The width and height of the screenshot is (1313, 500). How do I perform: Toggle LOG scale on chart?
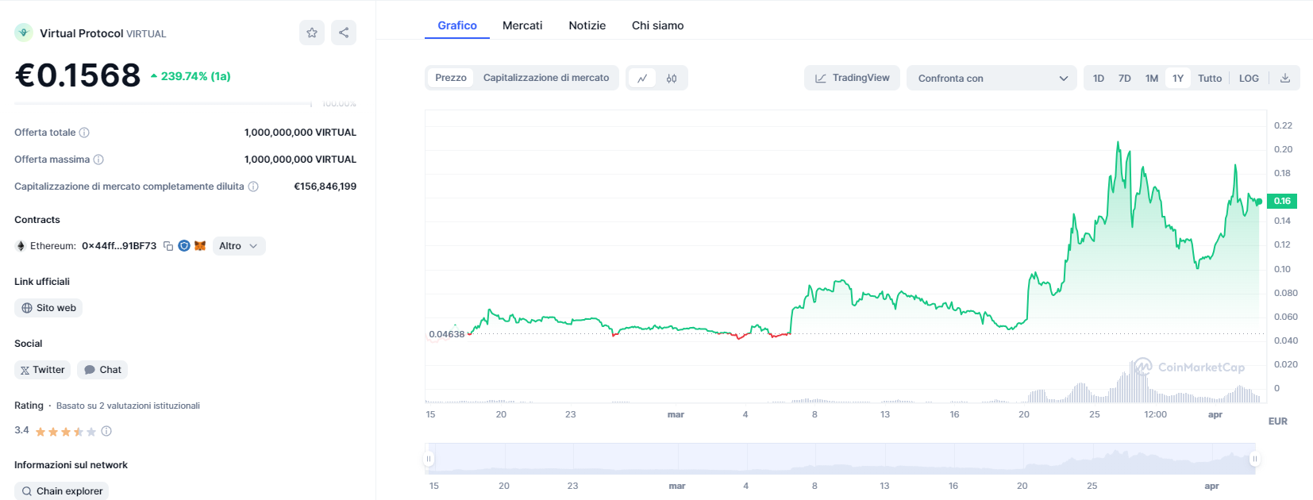[x=1249, y=78]
